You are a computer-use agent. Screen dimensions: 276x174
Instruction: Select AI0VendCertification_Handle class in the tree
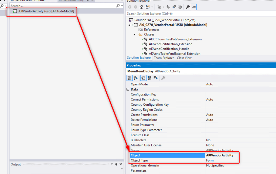169,49
